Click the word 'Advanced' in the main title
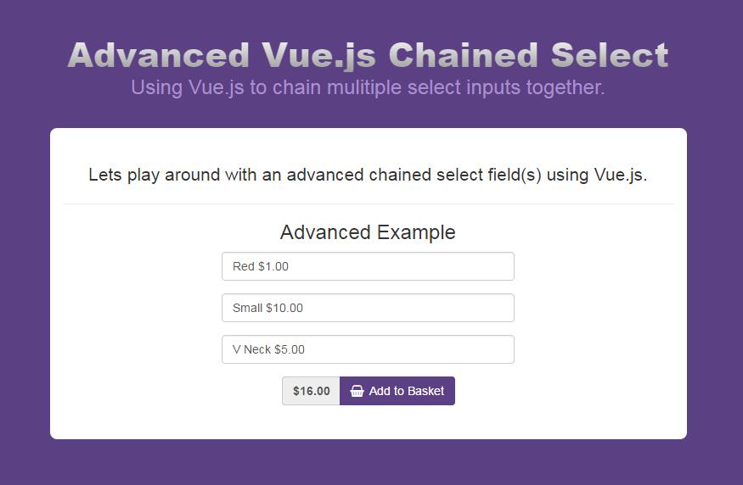Screen dimensions: 743x485 pyautogui.click(x=159, y=55)
